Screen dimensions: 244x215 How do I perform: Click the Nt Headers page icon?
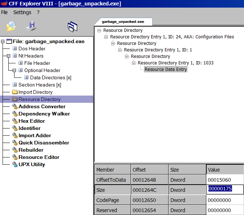tap(15, 56)
